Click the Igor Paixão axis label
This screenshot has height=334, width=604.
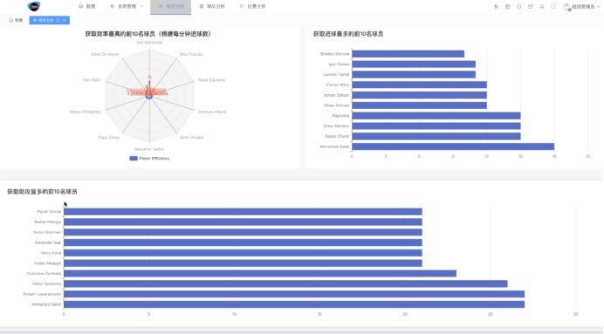point(339,65)
